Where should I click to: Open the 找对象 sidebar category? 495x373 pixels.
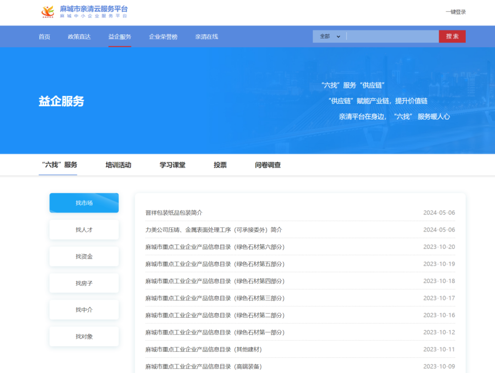point(84,336)
